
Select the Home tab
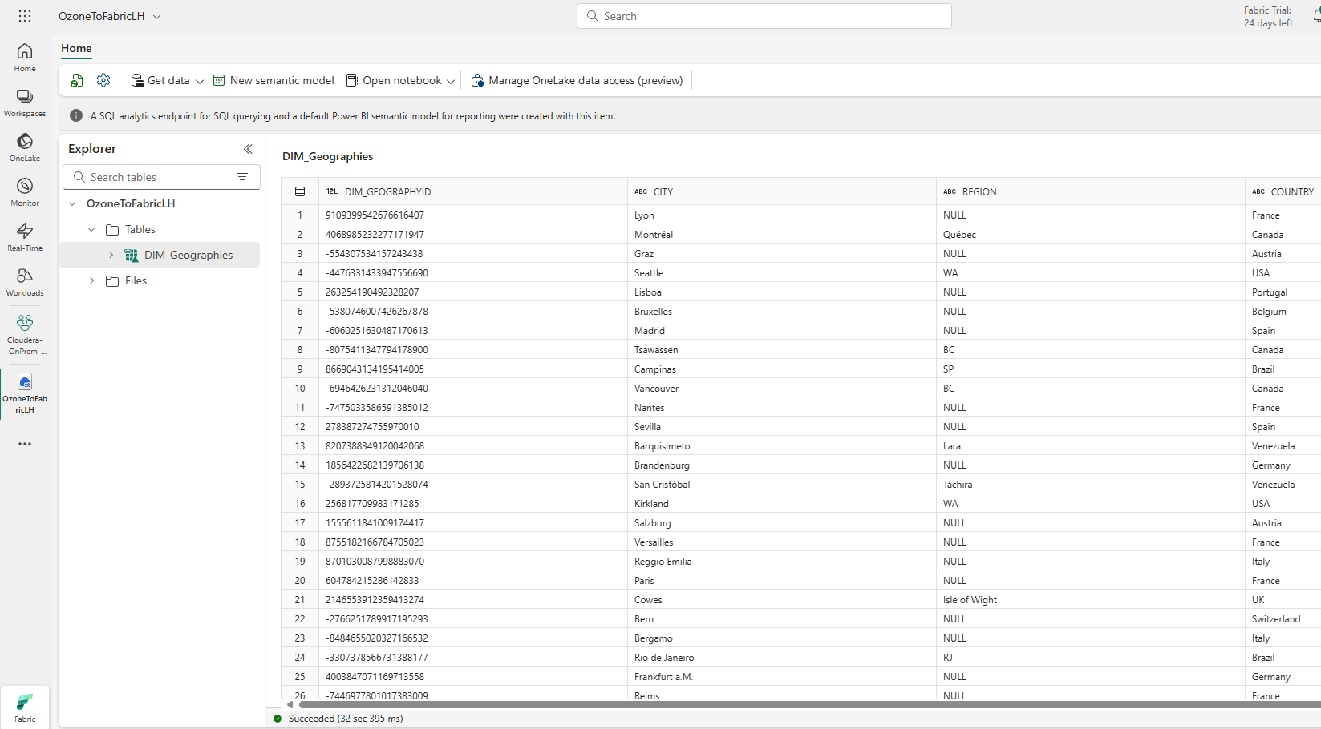click(76, 48)
